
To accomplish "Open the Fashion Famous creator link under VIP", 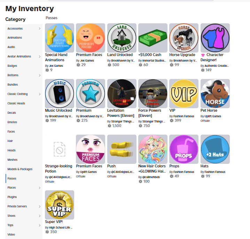I will (184, 116).
